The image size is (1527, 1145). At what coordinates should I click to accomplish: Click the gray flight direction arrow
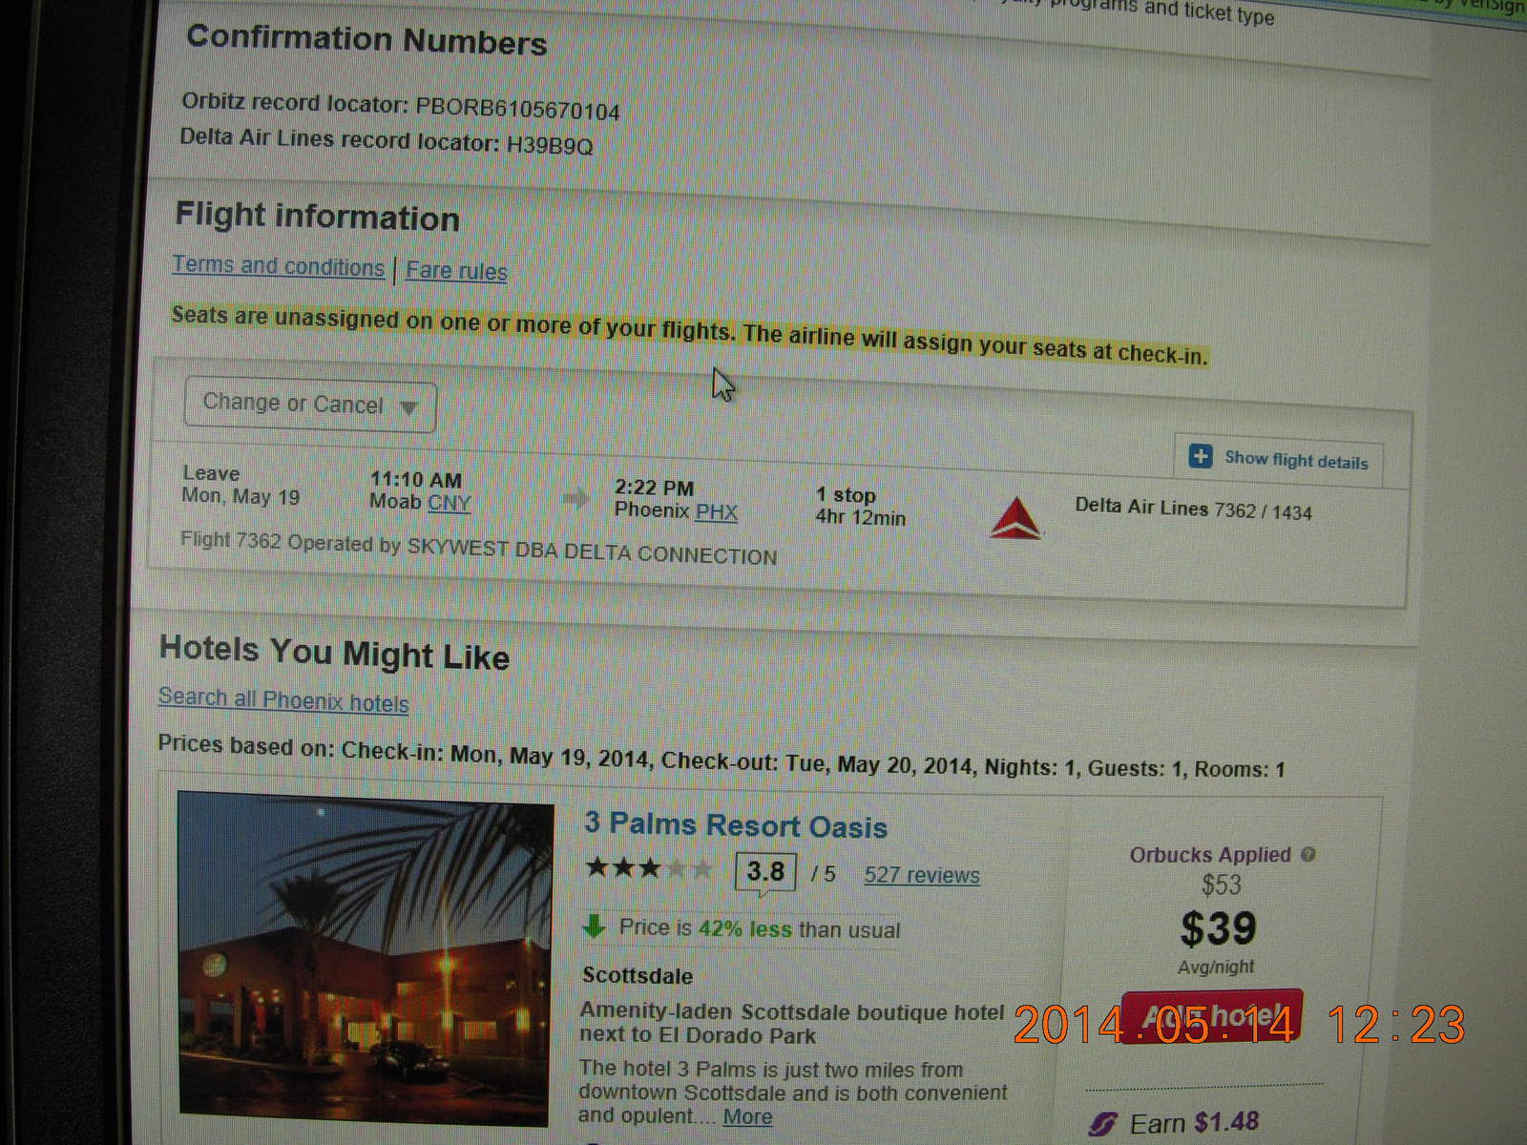tap(575, 498)
